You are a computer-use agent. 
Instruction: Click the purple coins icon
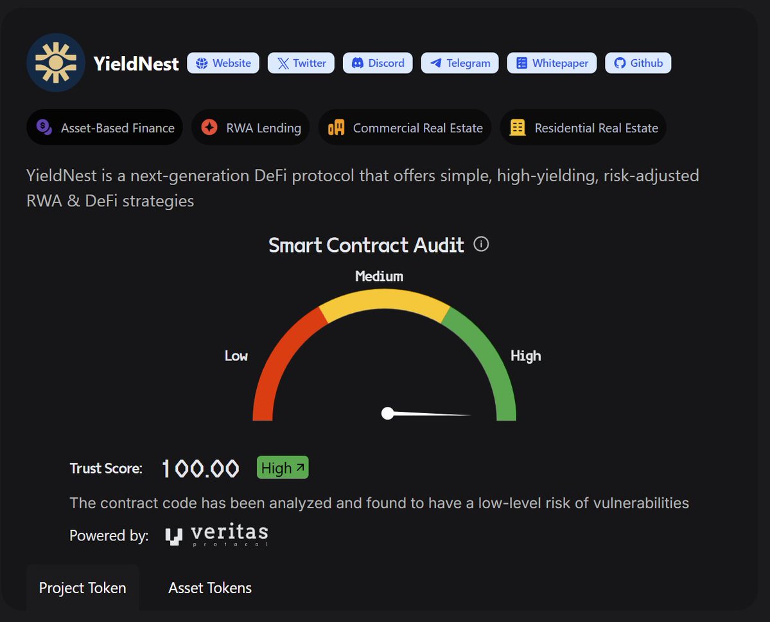44,127
